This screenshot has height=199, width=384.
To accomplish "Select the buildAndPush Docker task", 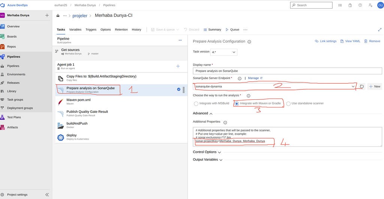I will pos(121,125).
